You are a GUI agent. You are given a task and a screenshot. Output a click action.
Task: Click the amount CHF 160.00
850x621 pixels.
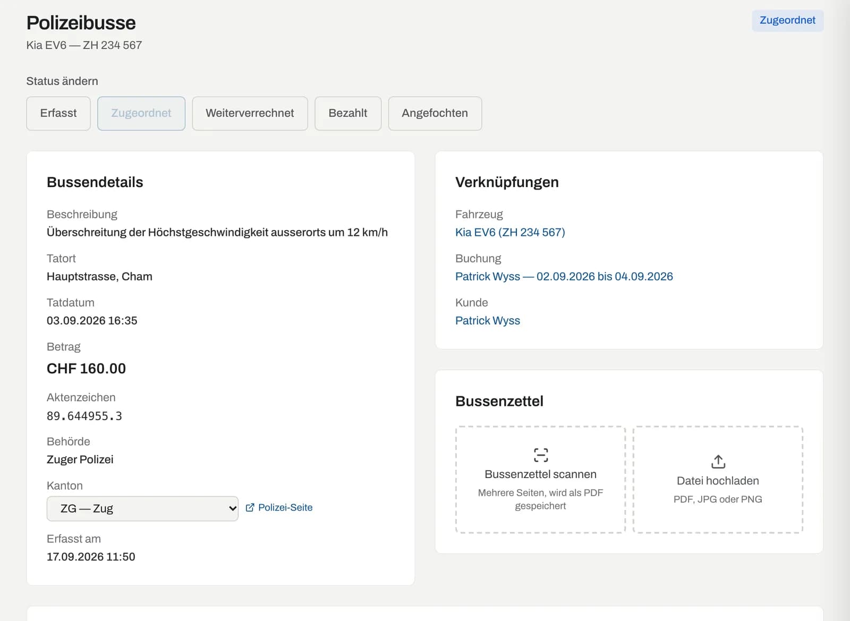pyautogui.click(x=86, y=369)
